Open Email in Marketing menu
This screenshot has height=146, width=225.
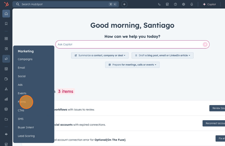pos(21,68)
